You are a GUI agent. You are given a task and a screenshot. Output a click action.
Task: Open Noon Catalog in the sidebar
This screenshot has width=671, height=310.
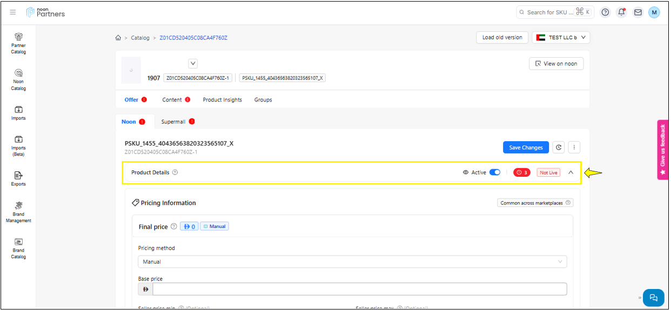pos(18,79)
